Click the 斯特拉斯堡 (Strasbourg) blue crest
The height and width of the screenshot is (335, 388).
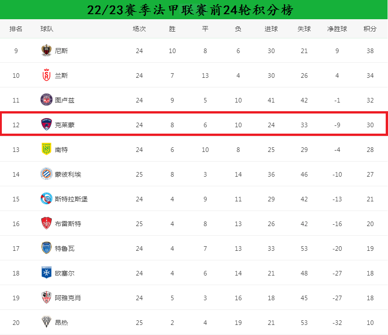pos(46,199)
